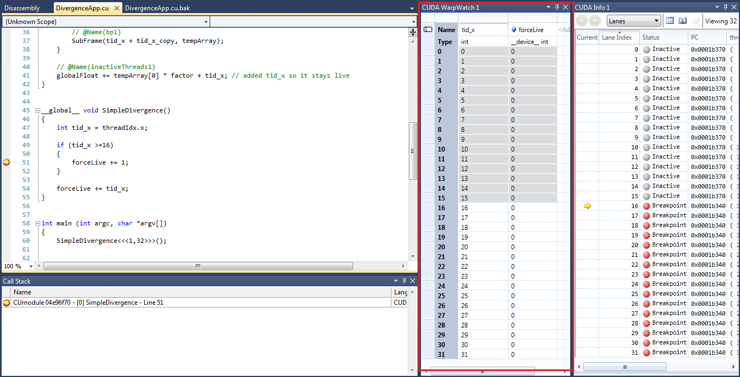Sort by the Lane Index column header
Screen dimensions: 740x377
617,37
